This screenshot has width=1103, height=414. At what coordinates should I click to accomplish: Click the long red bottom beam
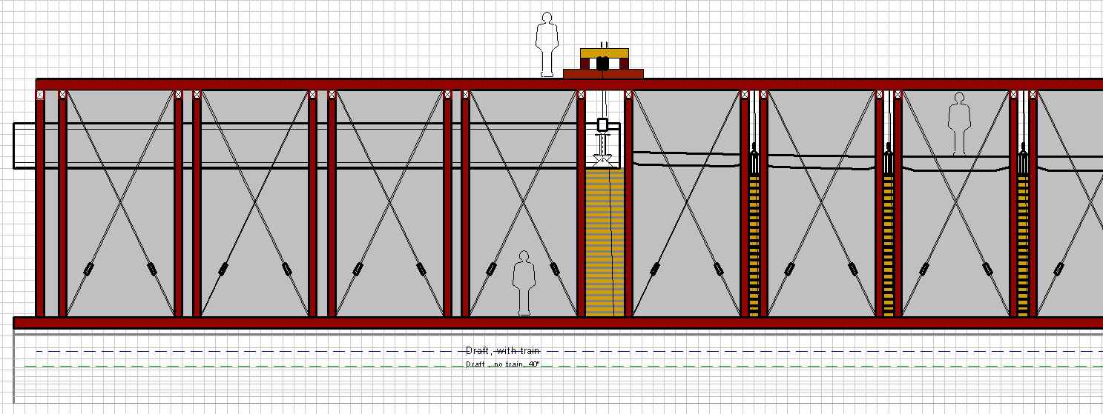point(297,322)
